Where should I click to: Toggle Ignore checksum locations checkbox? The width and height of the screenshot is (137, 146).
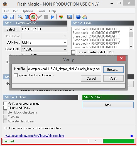click(16, 75)
